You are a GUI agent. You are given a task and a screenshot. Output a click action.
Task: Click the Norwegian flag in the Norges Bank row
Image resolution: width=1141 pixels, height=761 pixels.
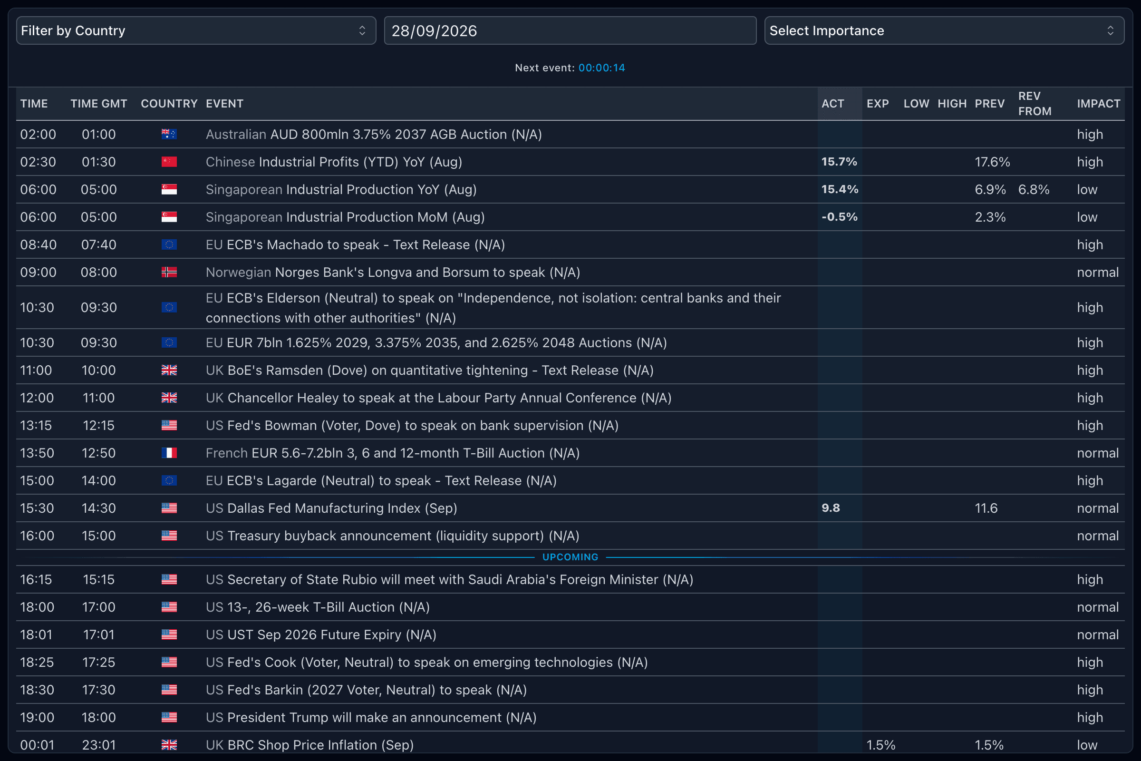[x=169, y=272]
